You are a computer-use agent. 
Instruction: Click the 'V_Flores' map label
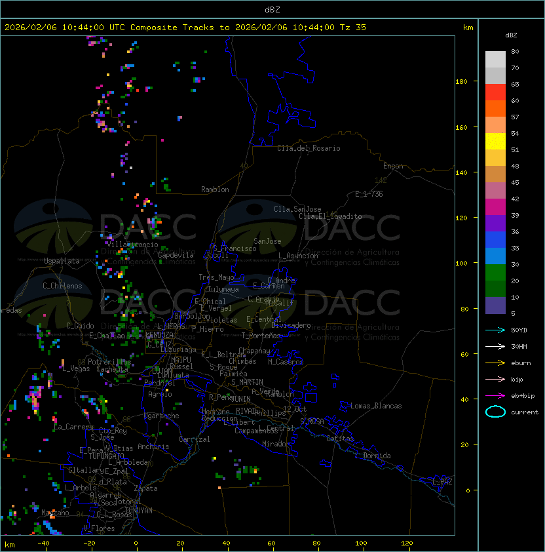(x=99, y=528)
